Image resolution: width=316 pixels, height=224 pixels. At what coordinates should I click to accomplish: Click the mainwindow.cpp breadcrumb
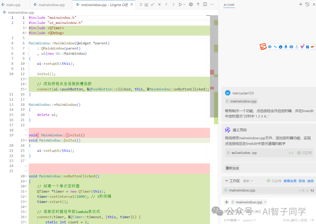21,13
